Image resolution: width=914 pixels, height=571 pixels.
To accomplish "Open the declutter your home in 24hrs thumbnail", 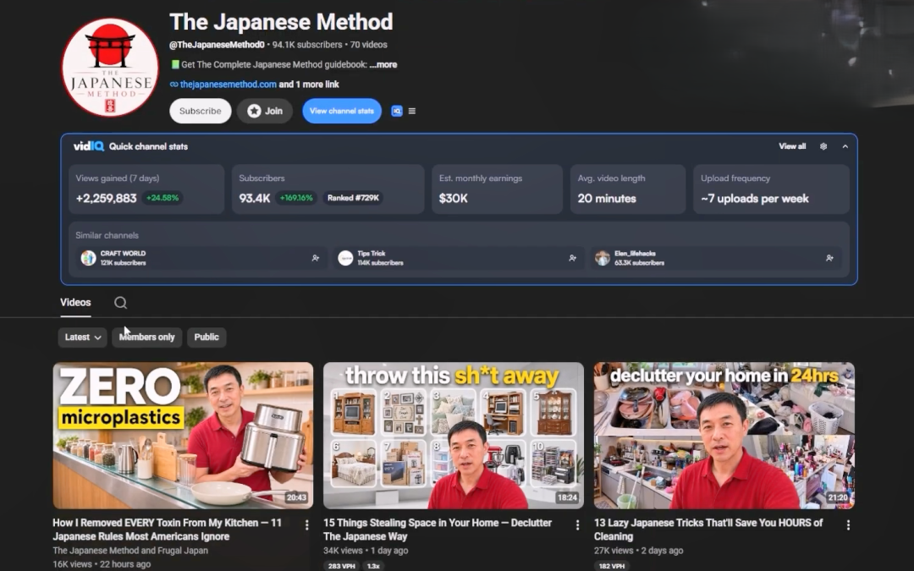I will [x=724, y=436].
